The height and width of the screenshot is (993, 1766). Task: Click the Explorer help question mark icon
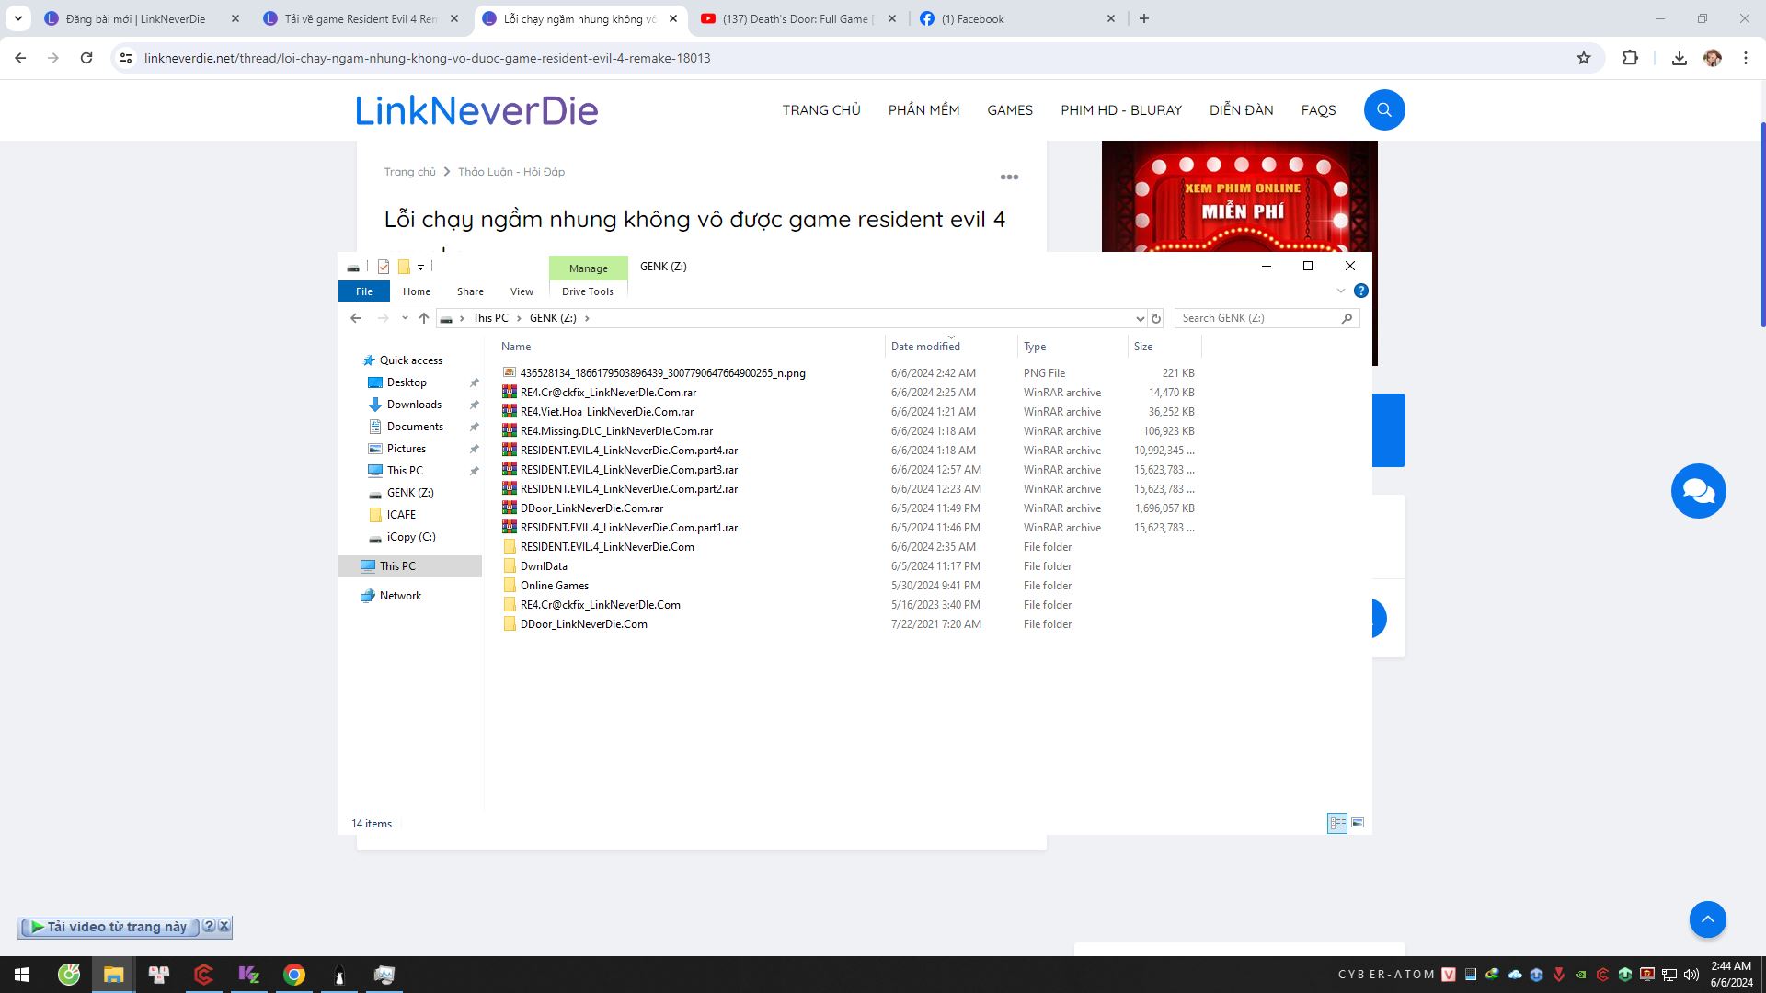[x=1360, y=291]
